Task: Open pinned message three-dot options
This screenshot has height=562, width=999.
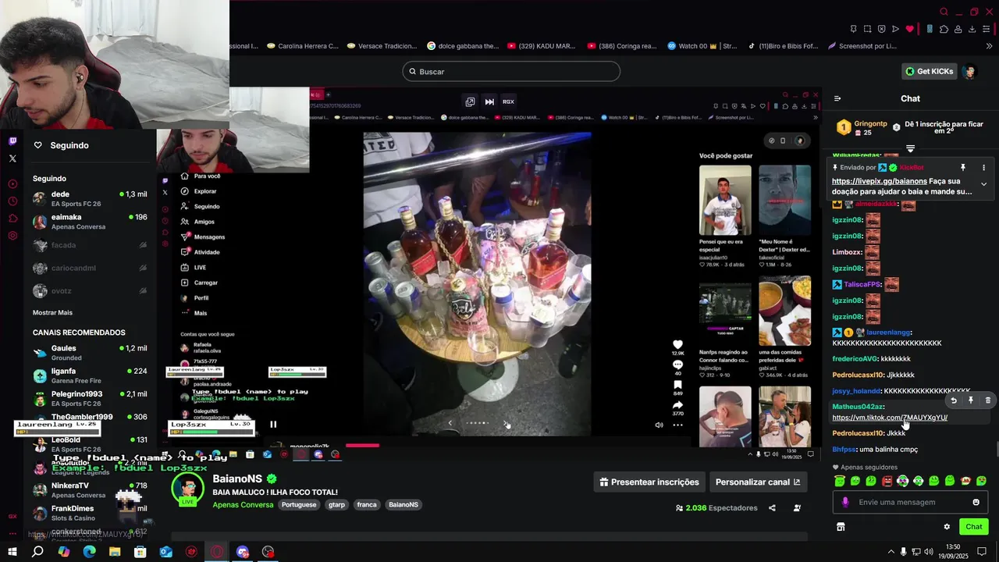Action: pos(983,168)
